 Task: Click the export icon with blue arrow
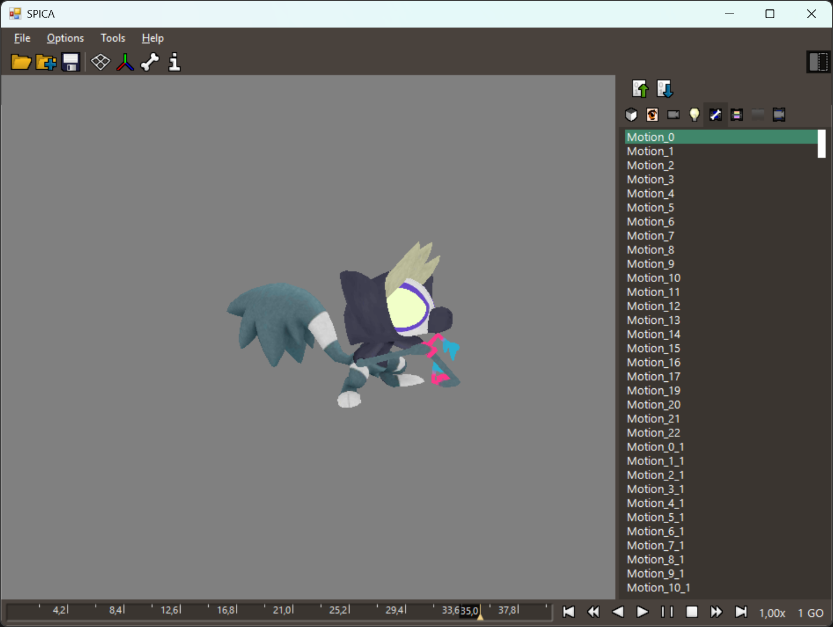pyautogui.click(x=665, y=89)
